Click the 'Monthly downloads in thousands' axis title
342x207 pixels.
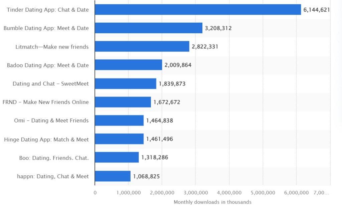pos(212,202)
